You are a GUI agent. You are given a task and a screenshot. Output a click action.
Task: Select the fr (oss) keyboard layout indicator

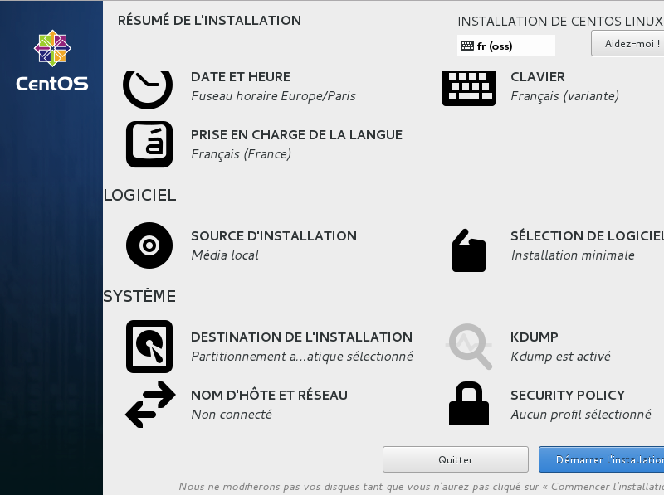[x=505, y=46]
